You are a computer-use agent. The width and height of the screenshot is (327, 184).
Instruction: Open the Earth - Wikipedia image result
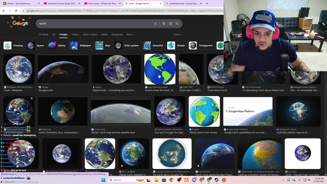pyautogui.click(x=19, y=69)
